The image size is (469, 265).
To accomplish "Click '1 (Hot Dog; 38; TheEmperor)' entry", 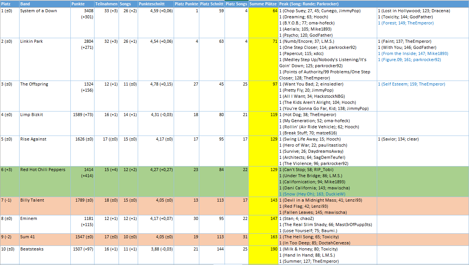I will (x=308, y=115).
